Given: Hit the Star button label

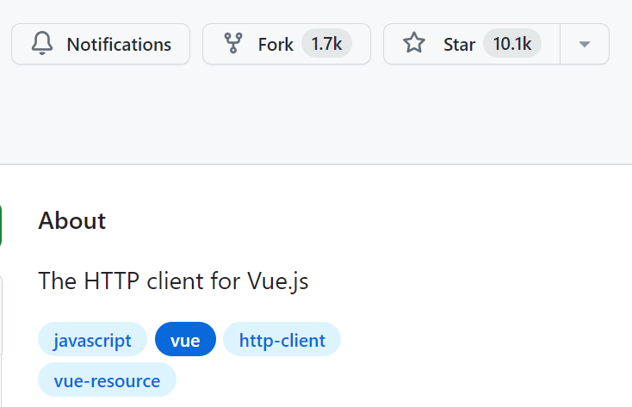Looking at the screenshot, I should pyautogui.click(x=459, y=44).
